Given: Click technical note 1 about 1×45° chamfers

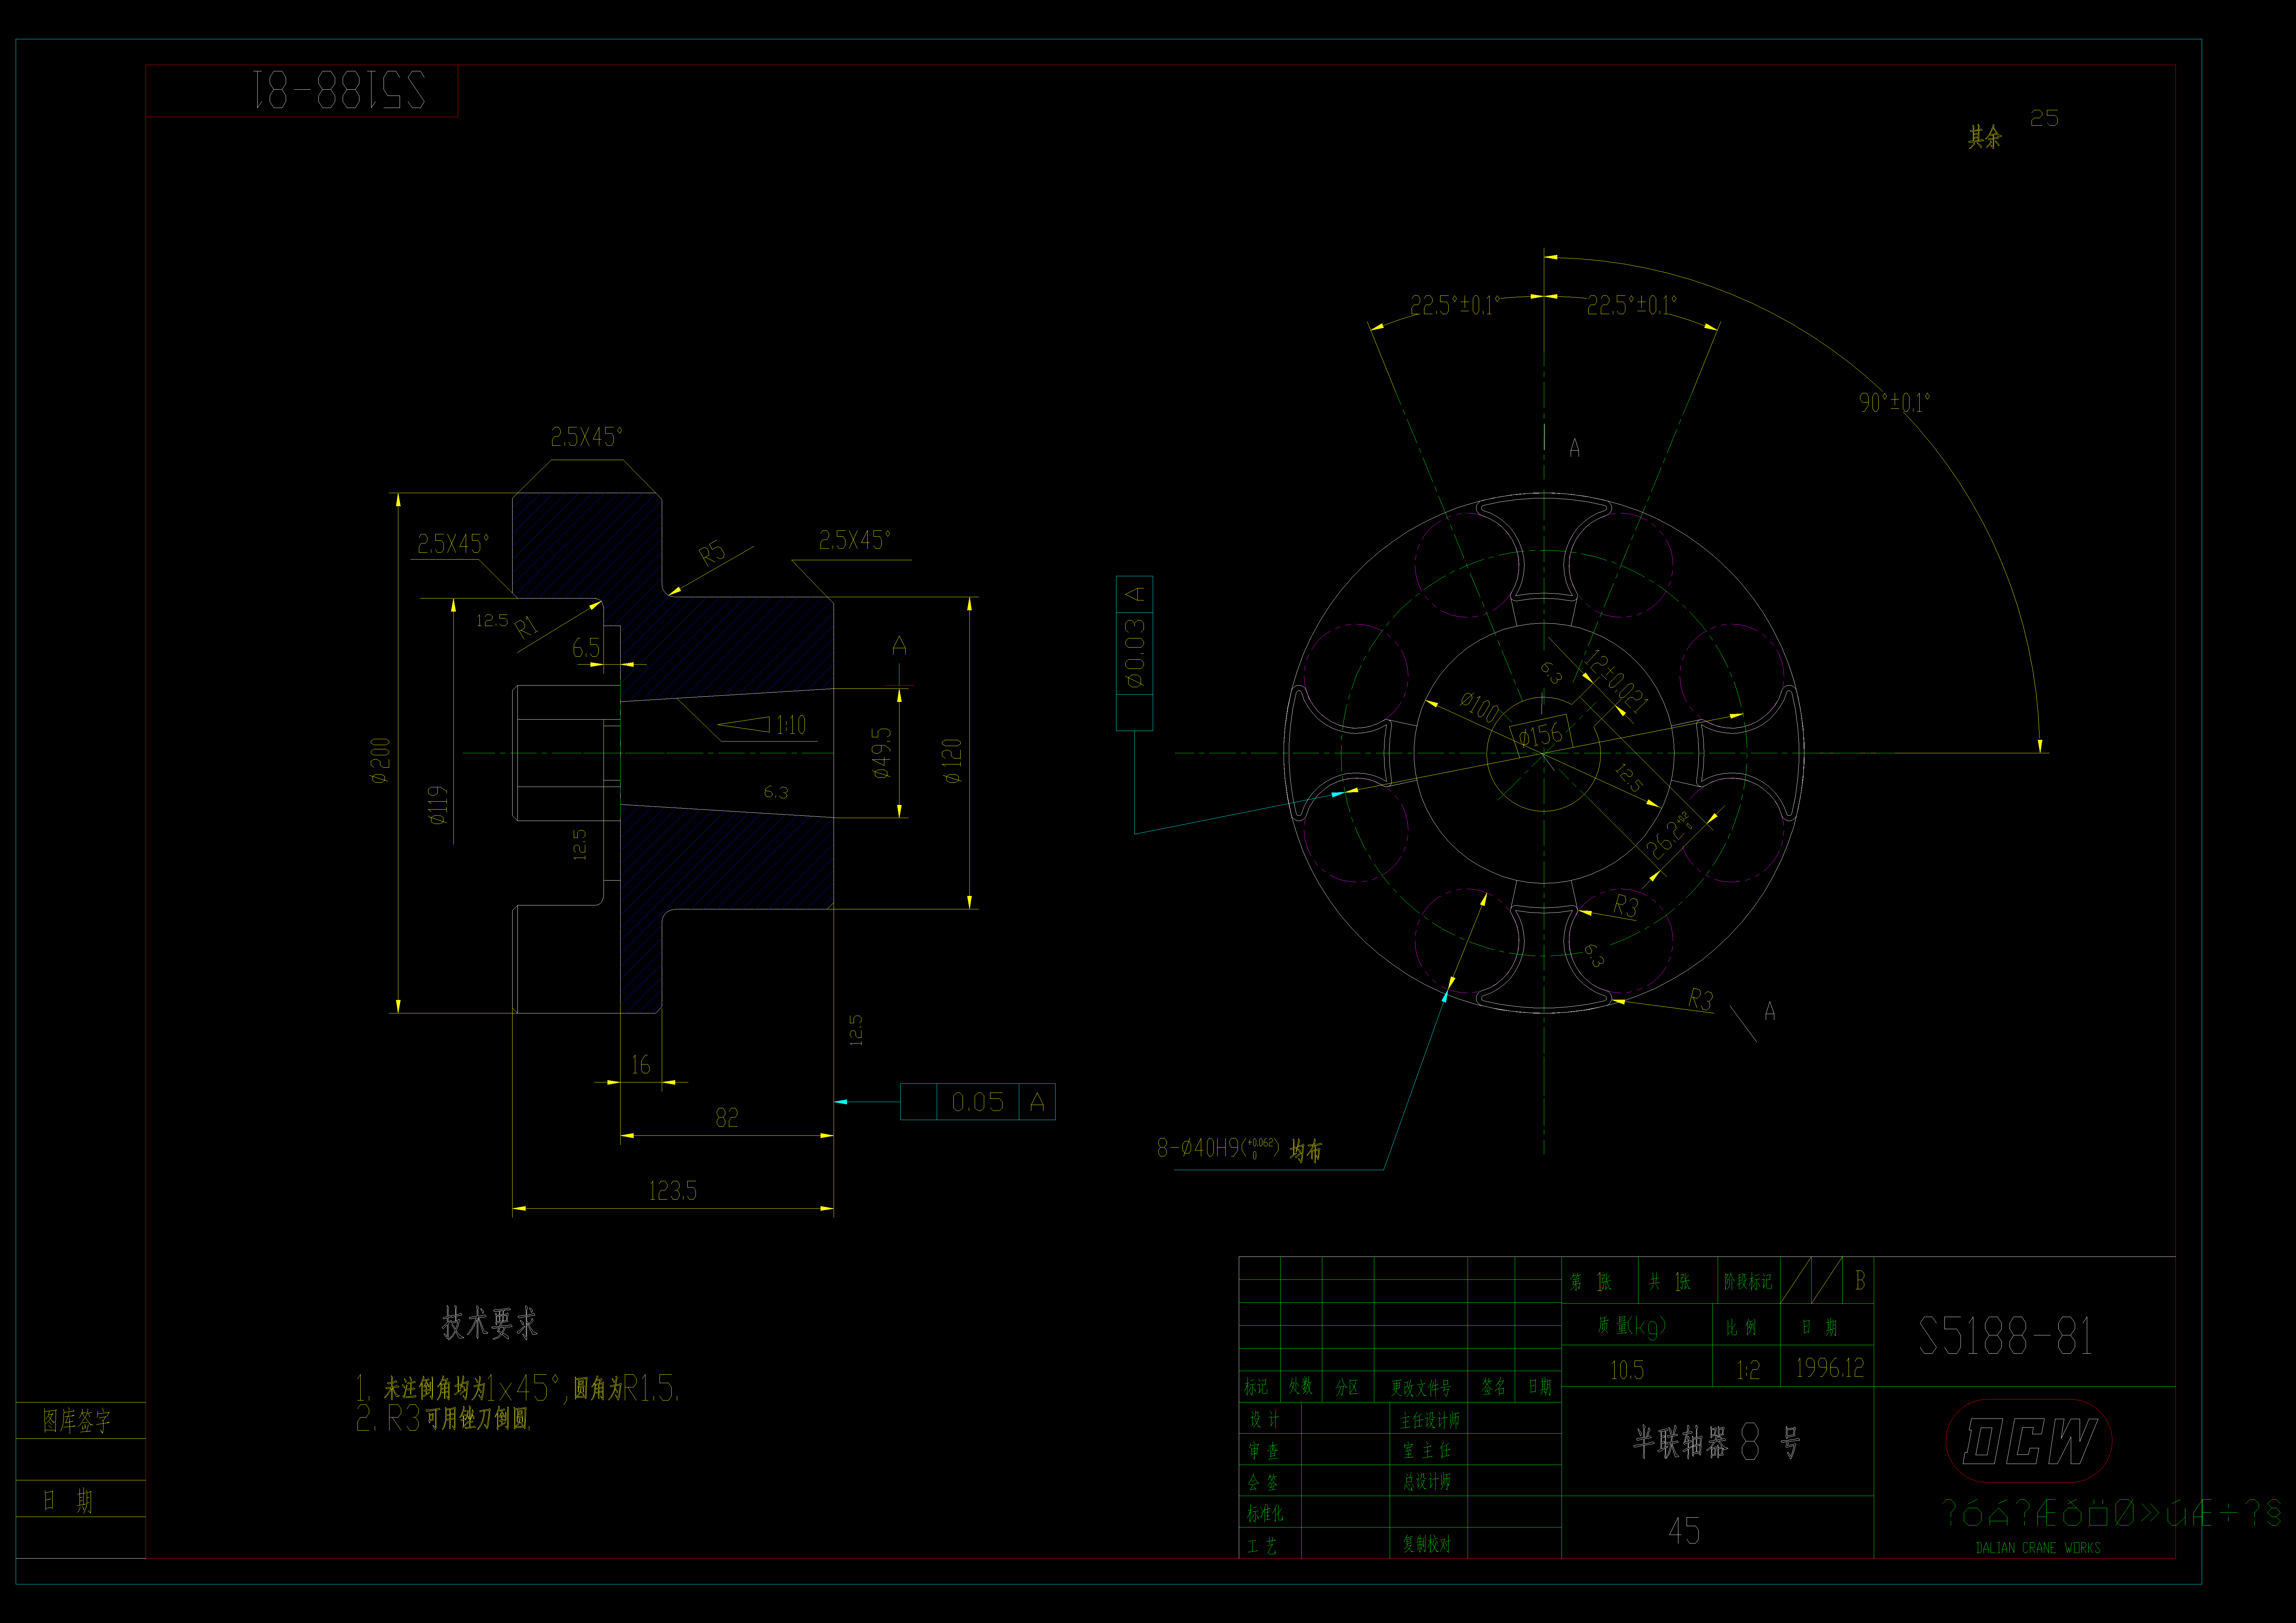Looking at the screenshot, I should coord(518,1388).
